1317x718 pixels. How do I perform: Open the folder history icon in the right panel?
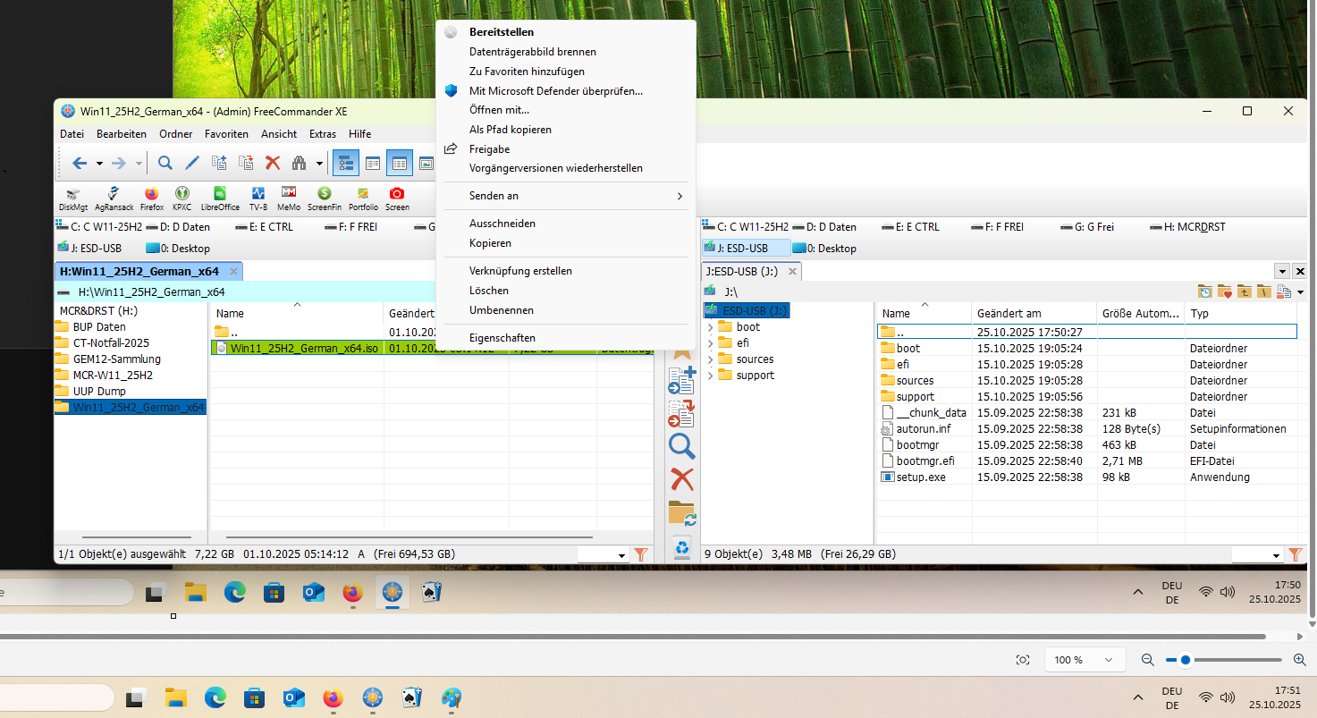(1206, 291)
